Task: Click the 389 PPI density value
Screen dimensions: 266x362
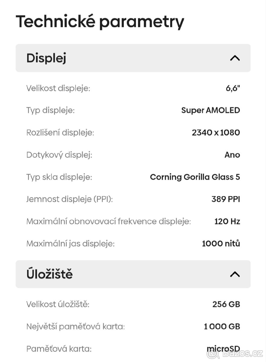Action: click(x=226, y=199)
